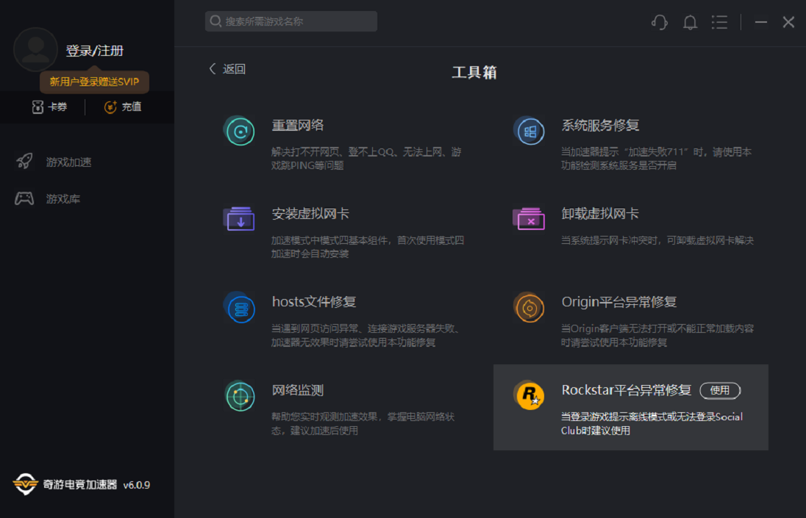Click 返回 to go back
Viewport: 806px width, 518px height.
(x=234, y=69)
